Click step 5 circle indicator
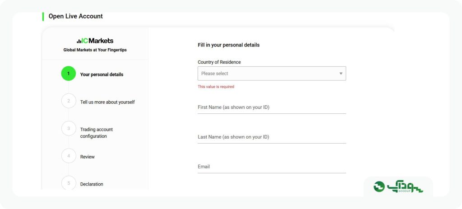 click(x=69, y=183)
